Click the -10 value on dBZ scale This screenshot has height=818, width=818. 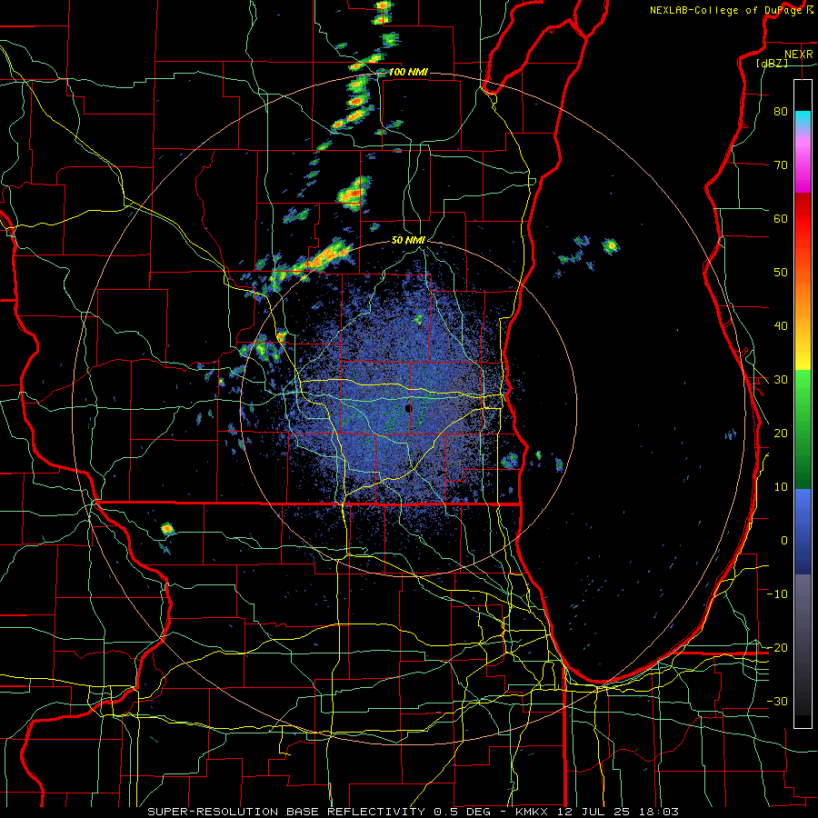(777, 594)
